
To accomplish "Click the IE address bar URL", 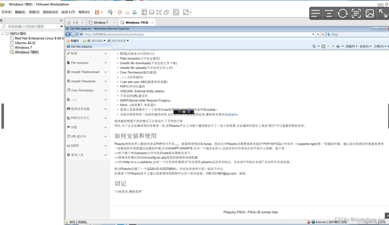I will coord(114,34).
